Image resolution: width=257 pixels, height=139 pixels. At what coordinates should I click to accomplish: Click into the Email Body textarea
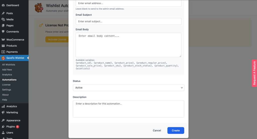128,45
